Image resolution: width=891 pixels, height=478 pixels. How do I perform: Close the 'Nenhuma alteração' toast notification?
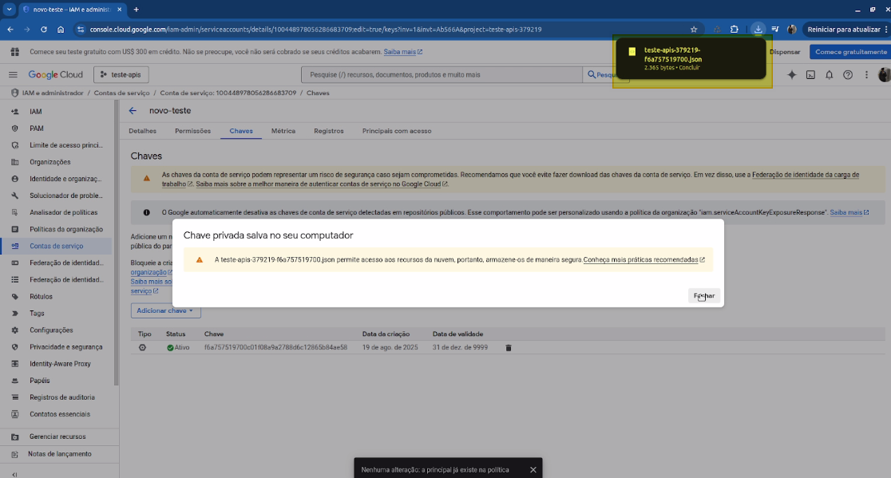533,469
